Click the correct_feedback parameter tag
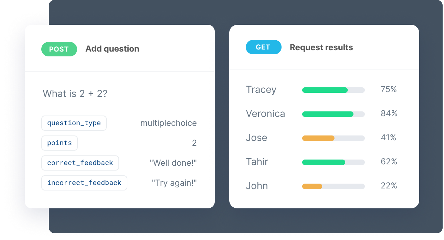The height and width of the screenshot is (240, 444). pyautogui.click(x=80, y=163)
